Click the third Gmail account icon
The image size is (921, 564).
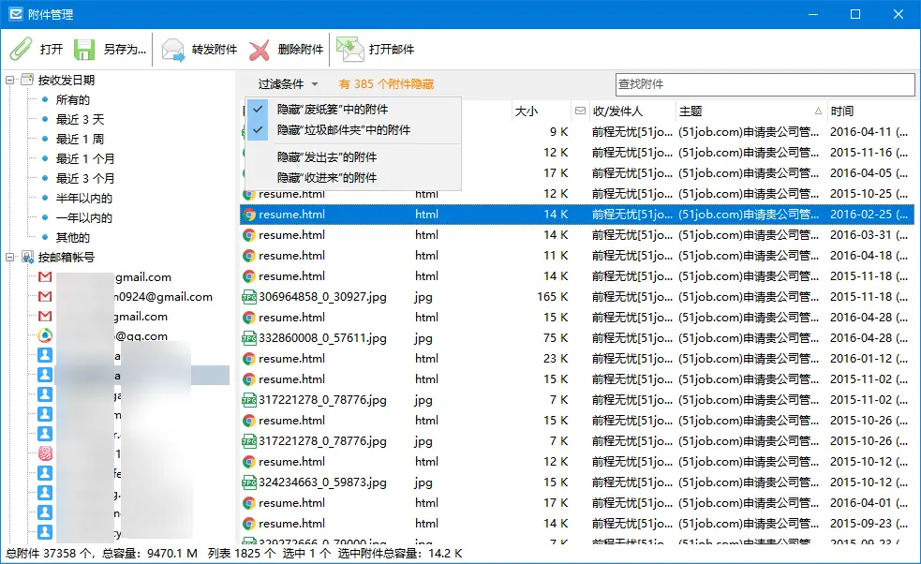45,316
